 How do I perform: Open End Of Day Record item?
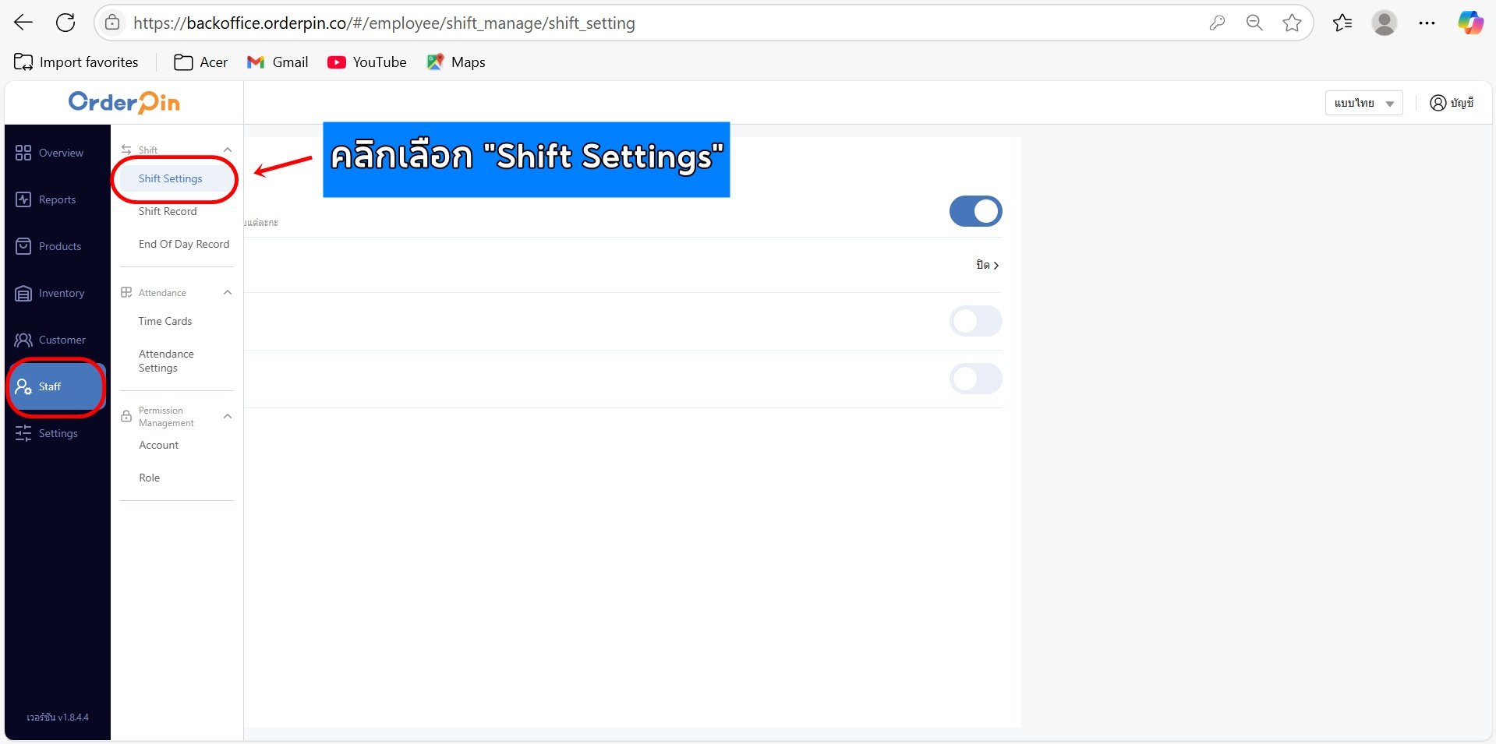pos(184,244)
